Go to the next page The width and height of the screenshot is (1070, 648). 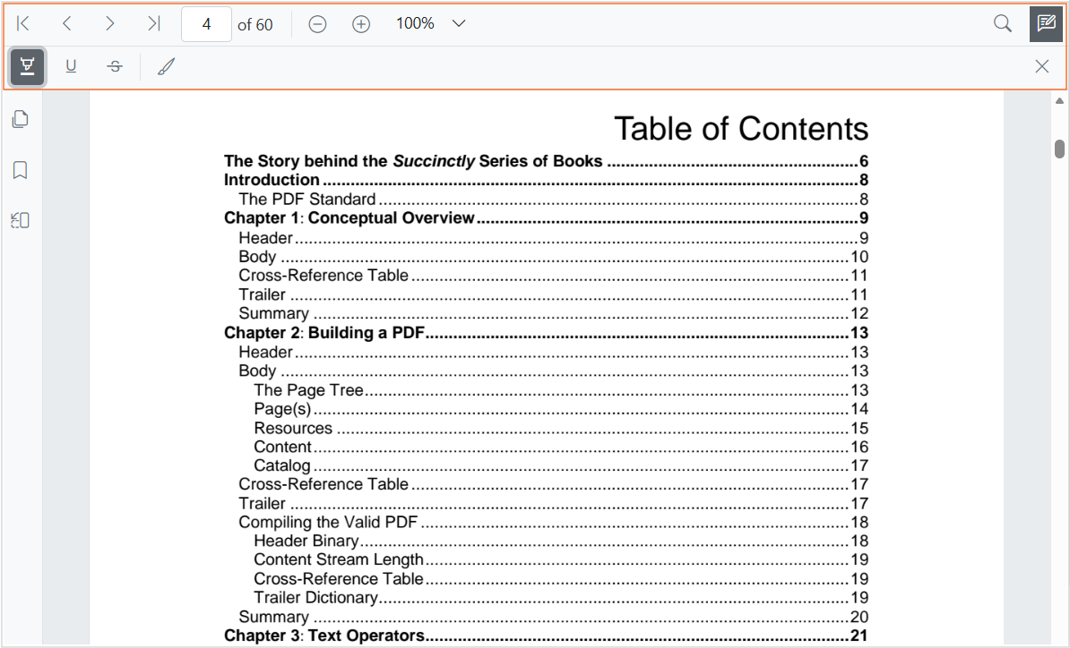click(109, 23)
